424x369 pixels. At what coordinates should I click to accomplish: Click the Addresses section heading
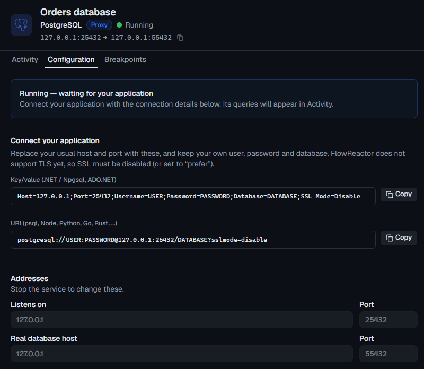[x=30, y=278]
